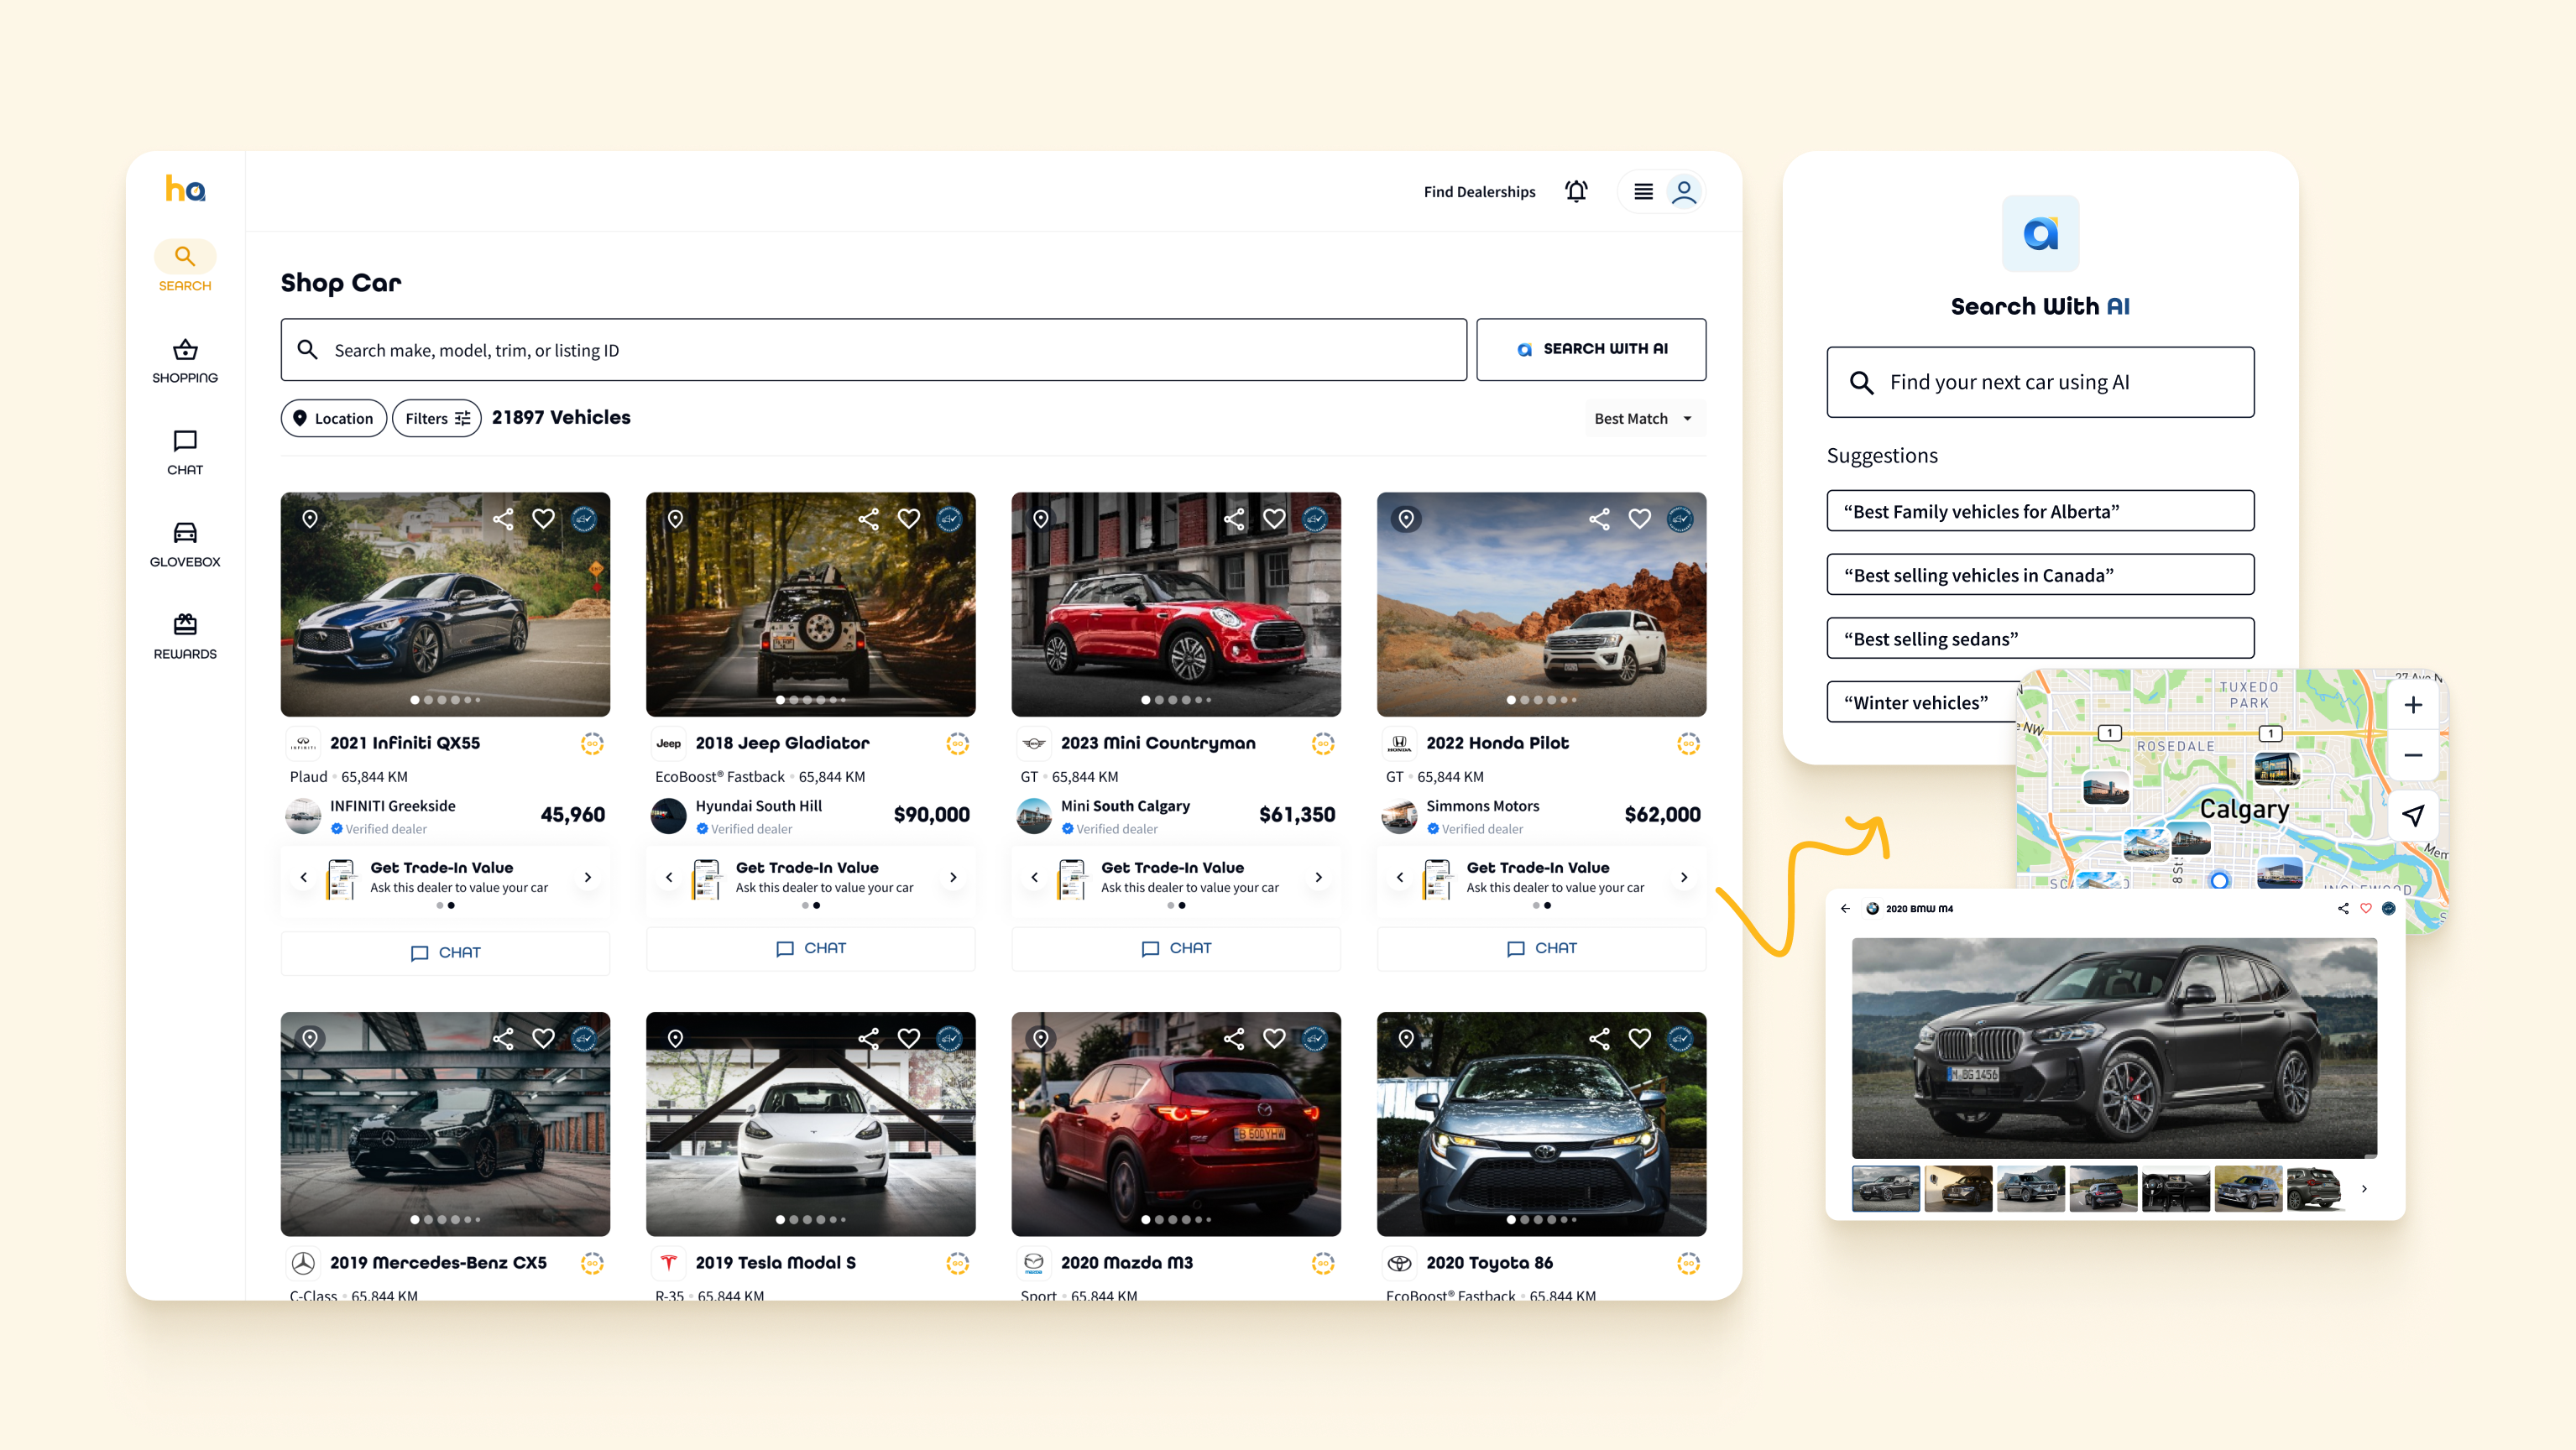Go to next promo on the Jeep Gladiator card

point(953,877)
